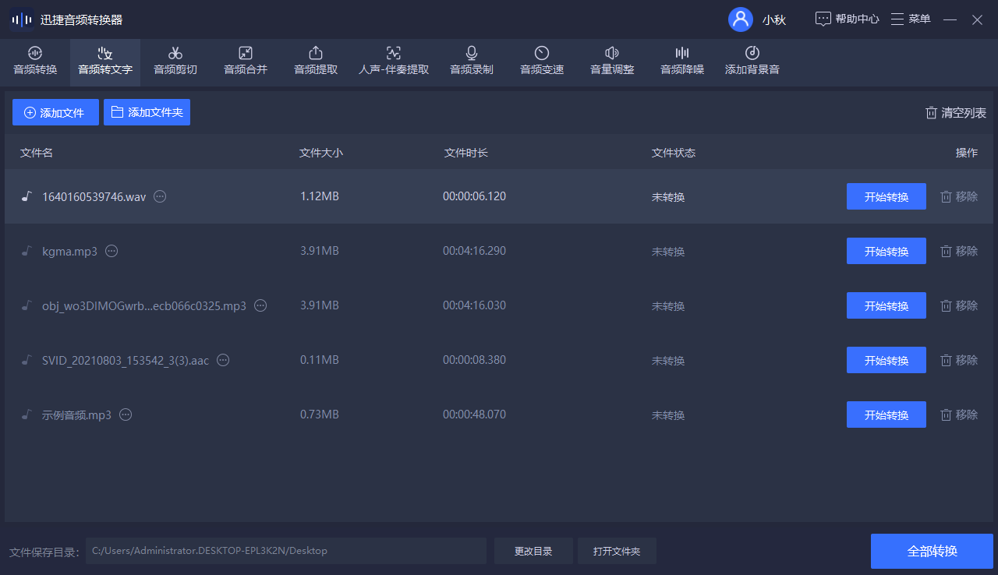This screenshot has width=998, height=575.
Task: Remove SVID_20210803_153542_3(3).aac from list
Action: point(959,360)
